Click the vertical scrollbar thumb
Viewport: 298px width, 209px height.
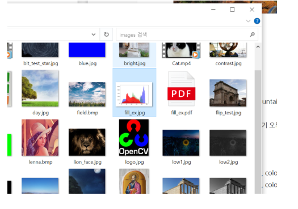(x=258, y=131)
